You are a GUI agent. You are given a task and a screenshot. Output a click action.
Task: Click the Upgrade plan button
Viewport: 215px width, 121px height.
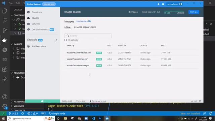point(49,4)
